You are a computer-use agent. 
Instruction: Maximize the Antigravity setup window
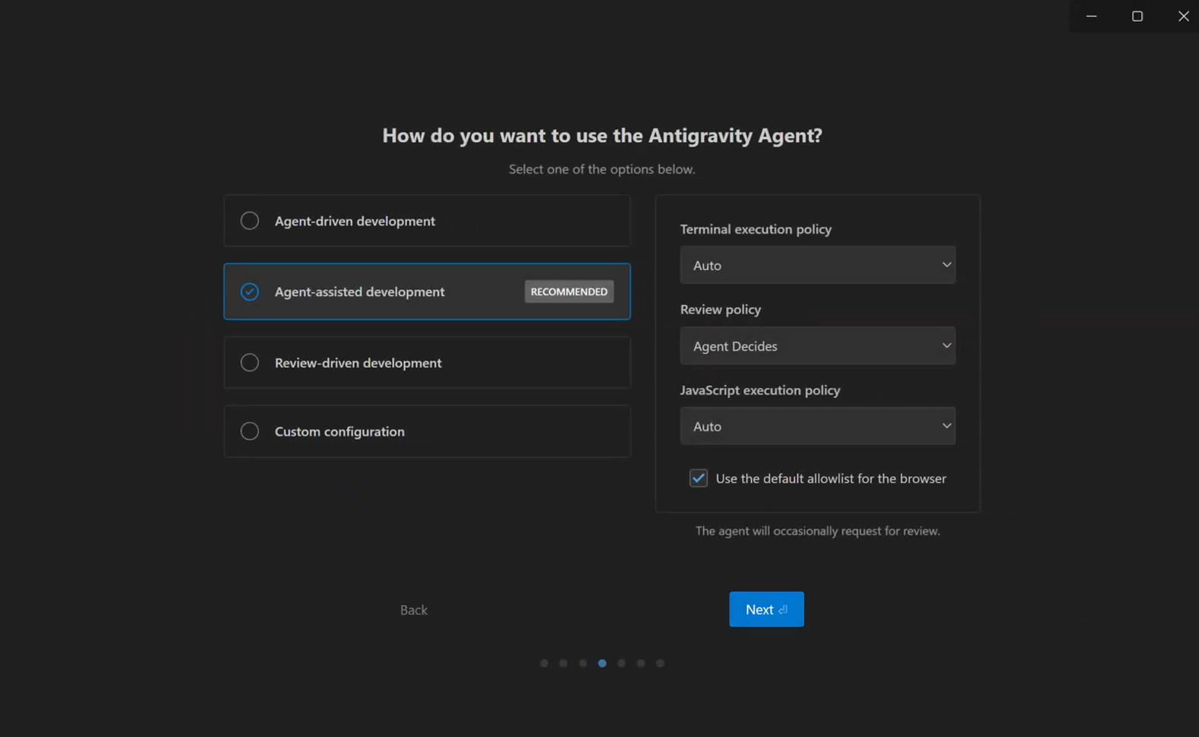(1137, 16)
